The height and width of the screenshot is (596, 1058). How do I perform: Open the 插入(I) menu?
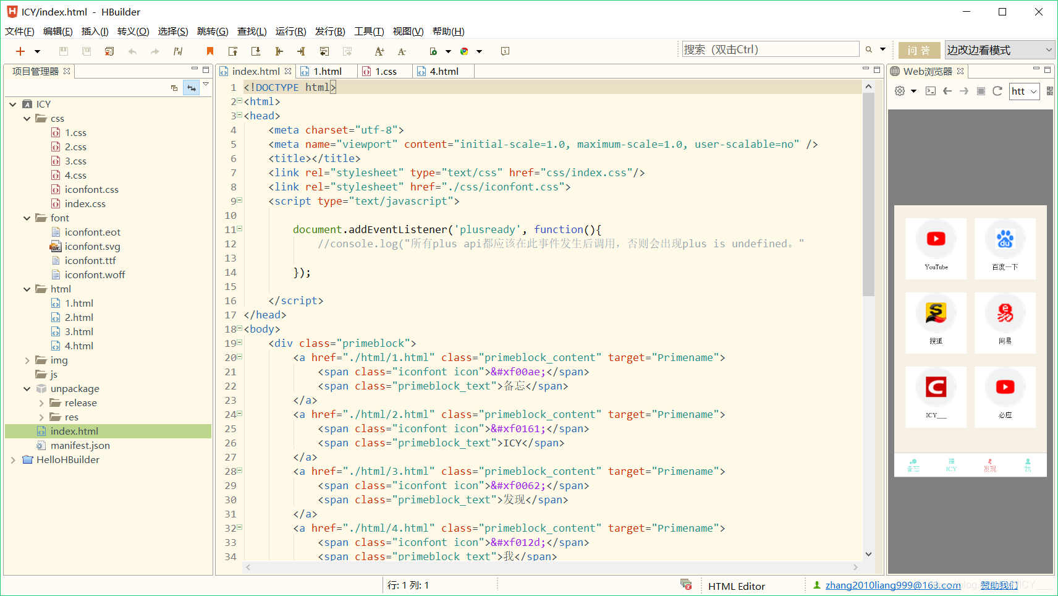tap(95, 32)
